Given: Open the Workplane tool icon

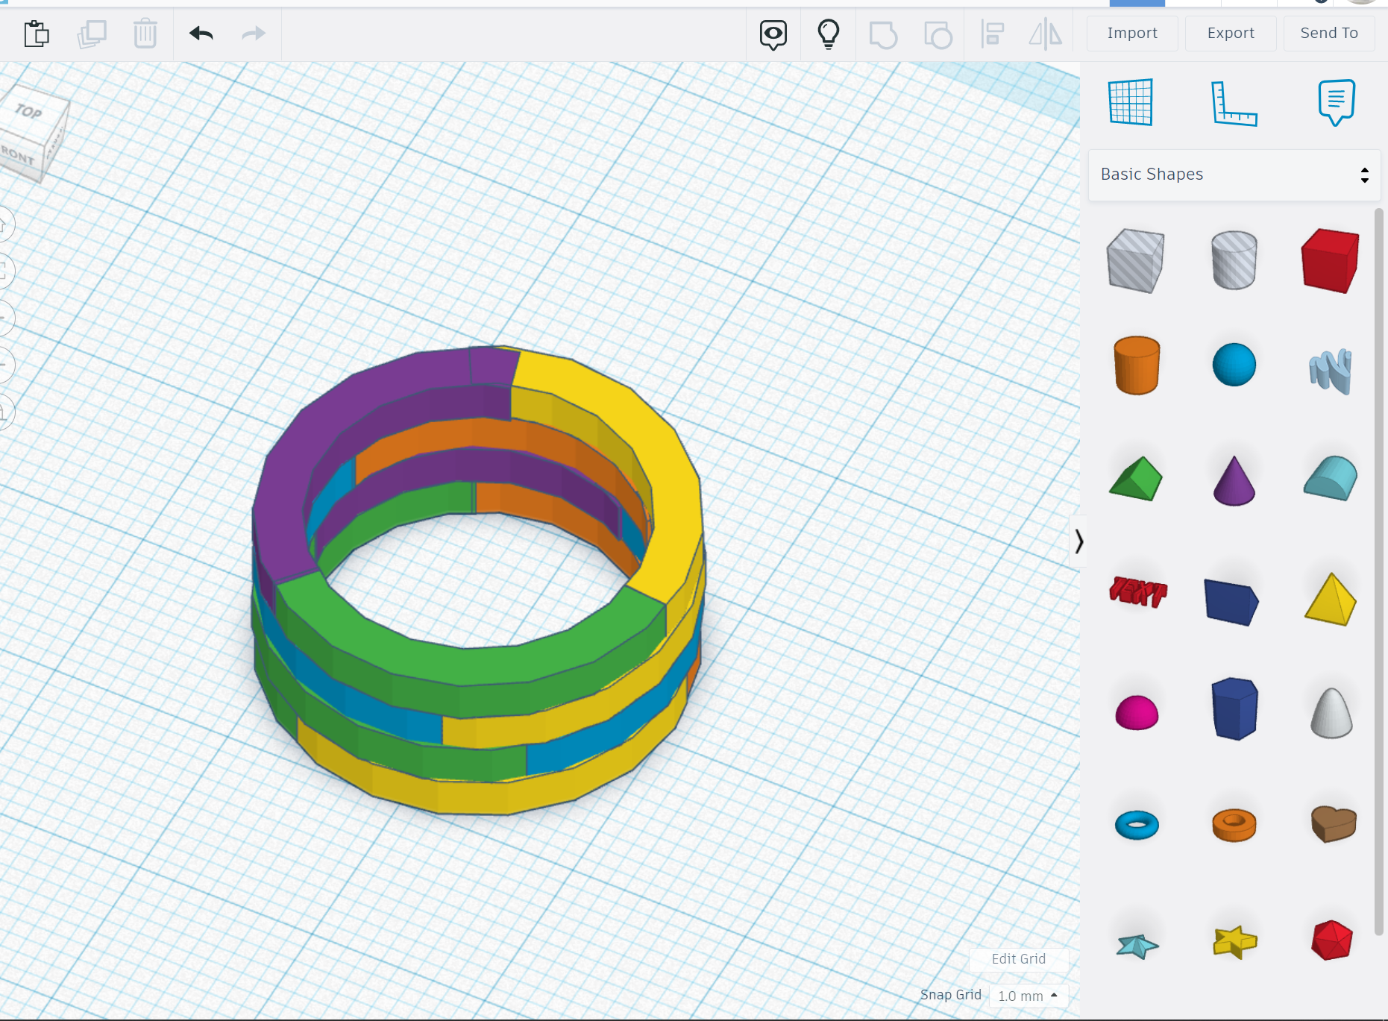Looking at the screenshot, I should coord(1131,103).
